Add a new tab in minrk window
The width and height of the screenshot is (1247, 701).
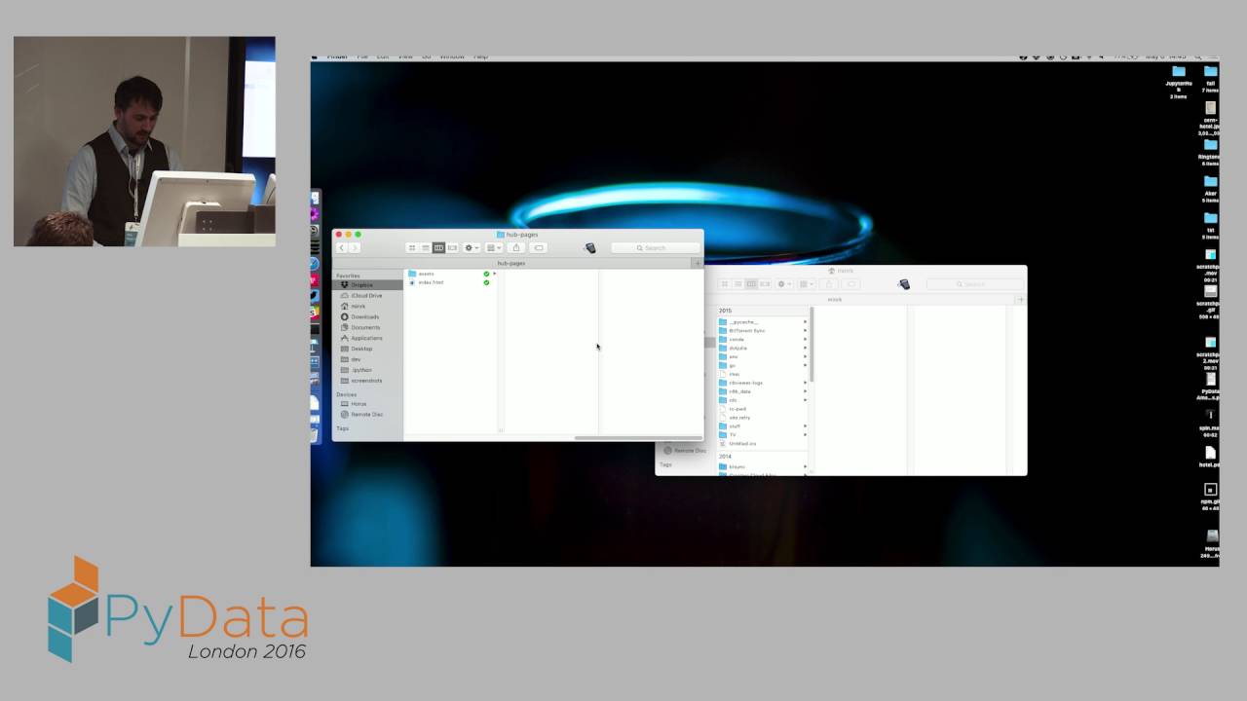click(x=1020, y=299)
